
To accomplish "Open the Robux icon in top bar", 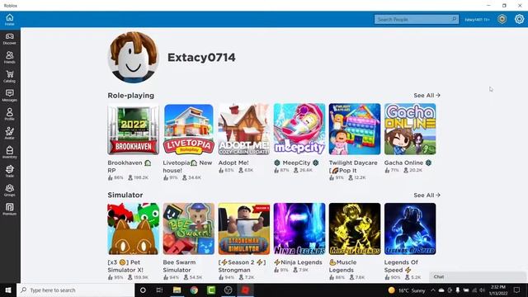I will 502,19.
